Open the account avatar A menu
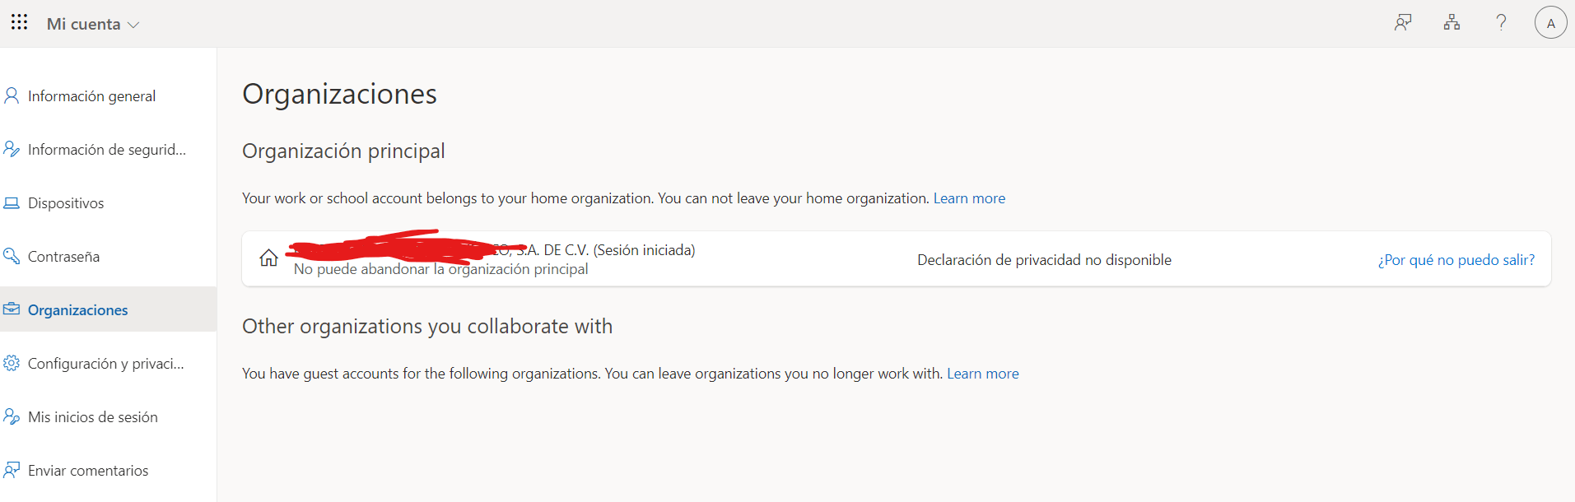The width and height of the screenshot is (1575, 502). pos(1550,23)
